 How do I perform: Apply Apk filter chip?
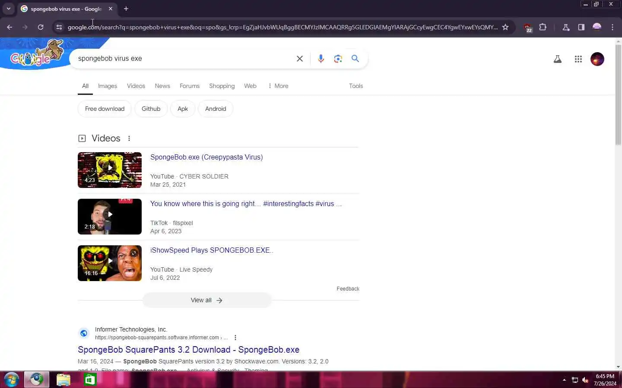183,109
